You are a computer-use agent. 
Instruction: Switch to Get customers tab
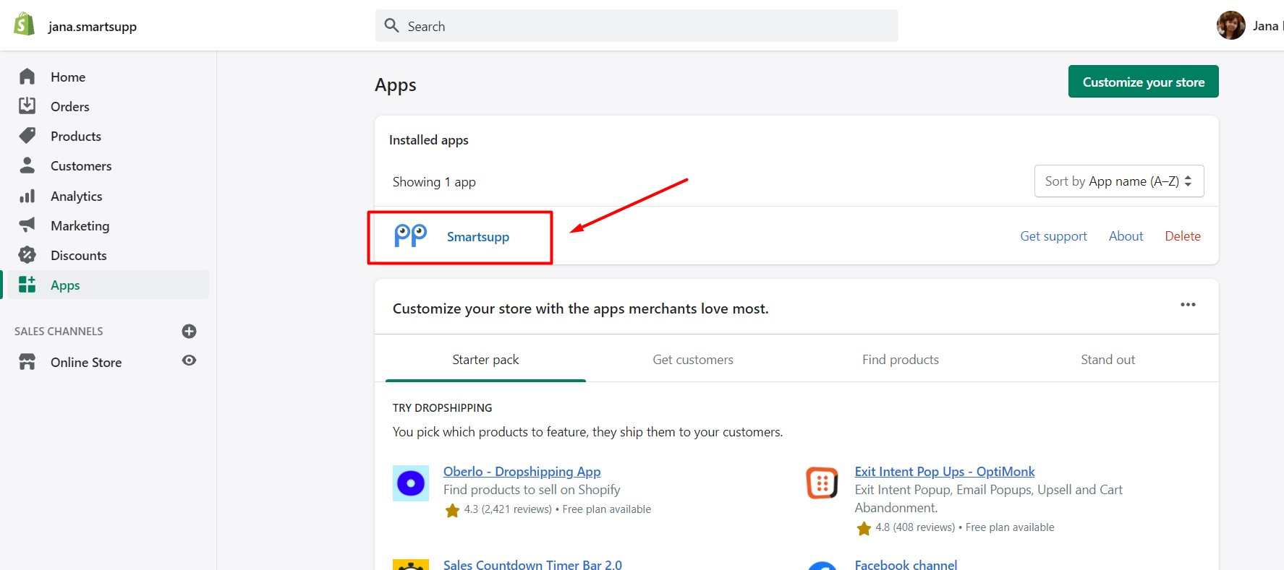(693, 359)
